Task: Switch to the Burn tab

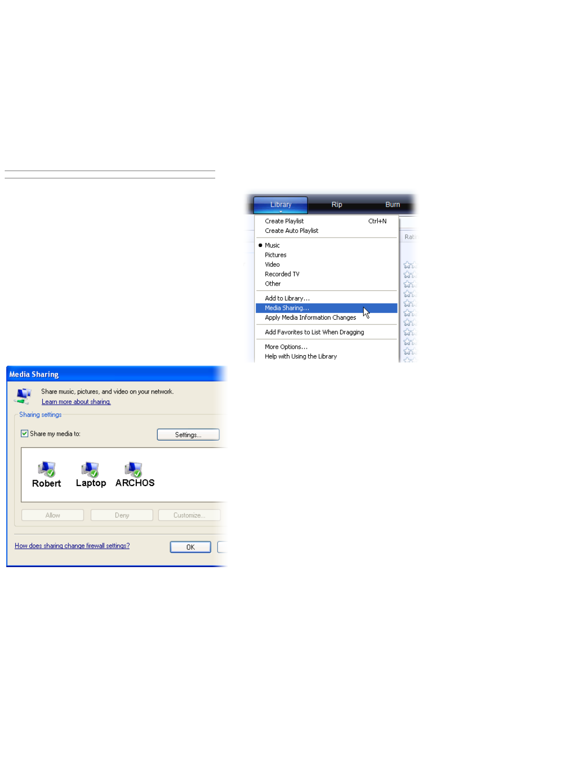Action: coord(393,205)
